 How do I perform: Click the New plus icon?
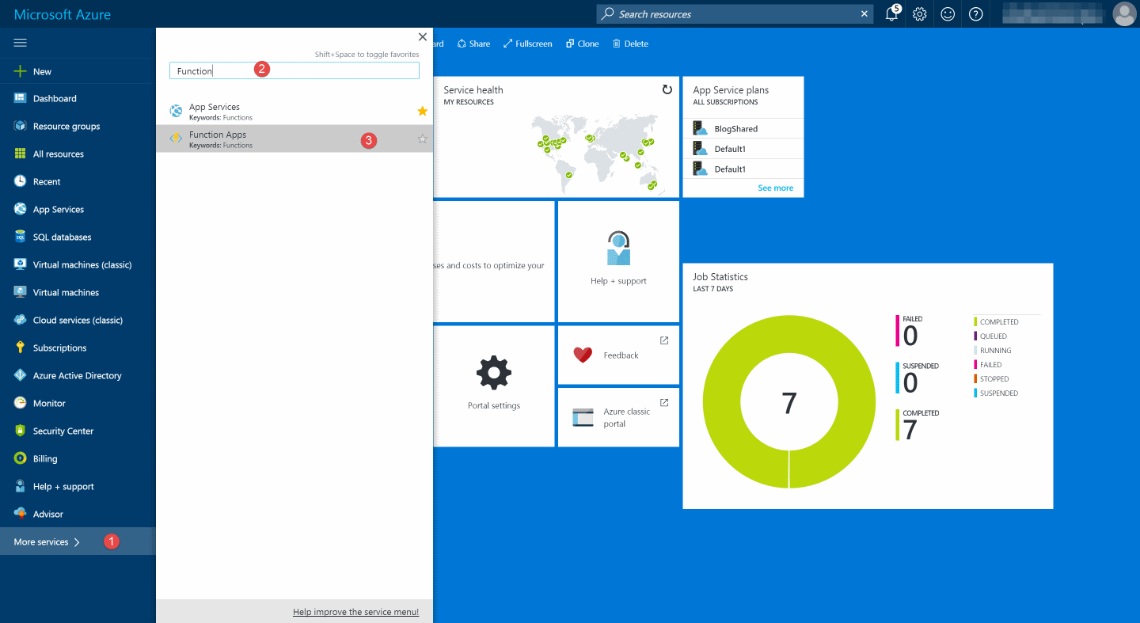point(21,71)
